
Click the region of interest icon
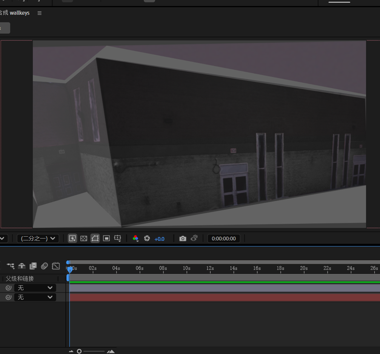(106, 239)
